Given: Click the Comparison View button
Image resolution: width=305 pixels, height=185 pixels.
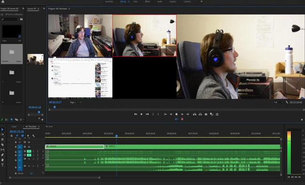Looking at the screenshot, I should pyautogui.click(x=212, y=114).
